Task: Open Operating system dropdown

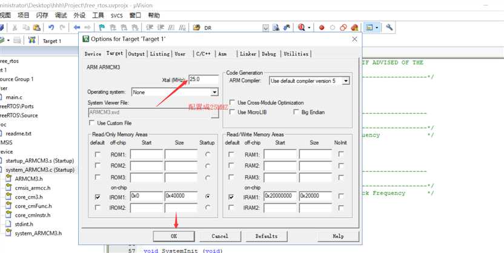Action: pyautogui.click(x=214, y=93)
